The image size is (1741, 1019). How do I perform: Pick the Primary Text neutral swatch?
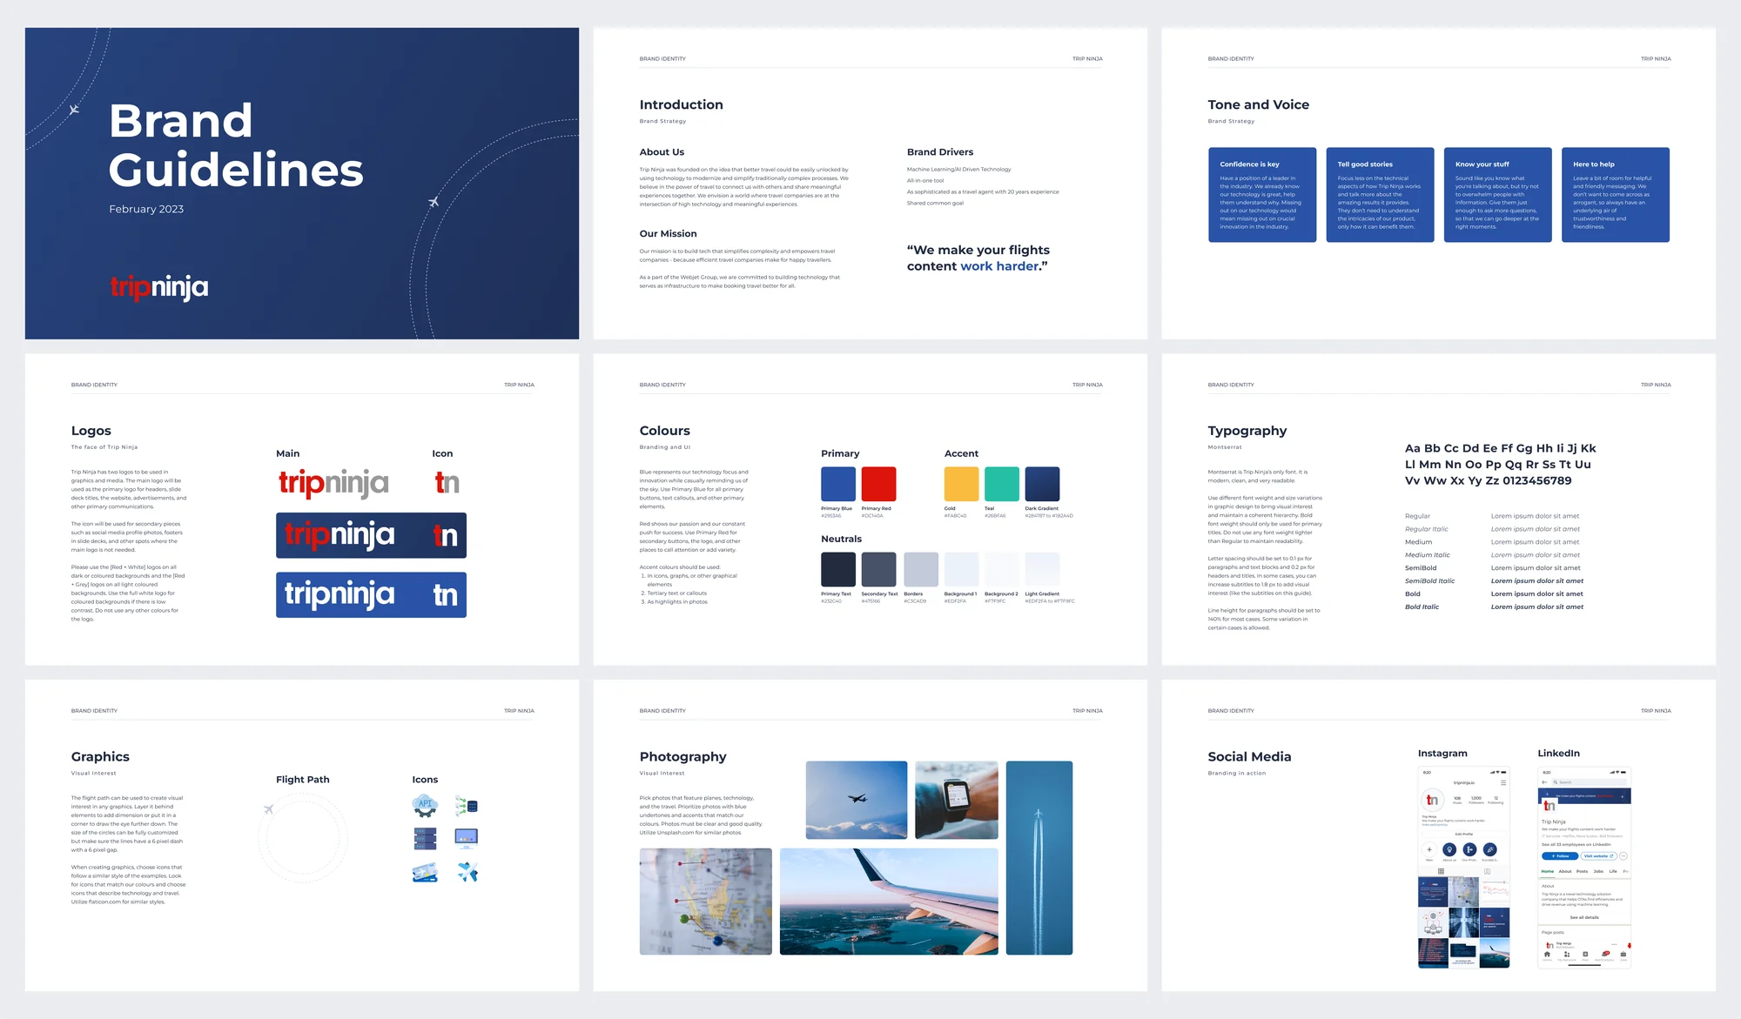[x=838, y=569]
